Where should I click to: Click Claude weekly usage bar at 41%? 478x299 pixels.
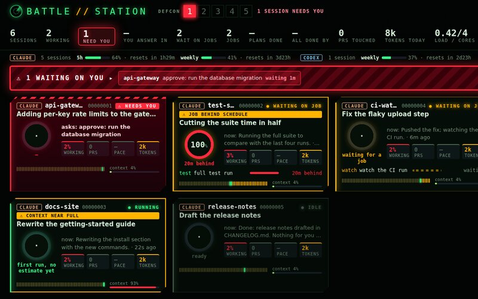213,57
